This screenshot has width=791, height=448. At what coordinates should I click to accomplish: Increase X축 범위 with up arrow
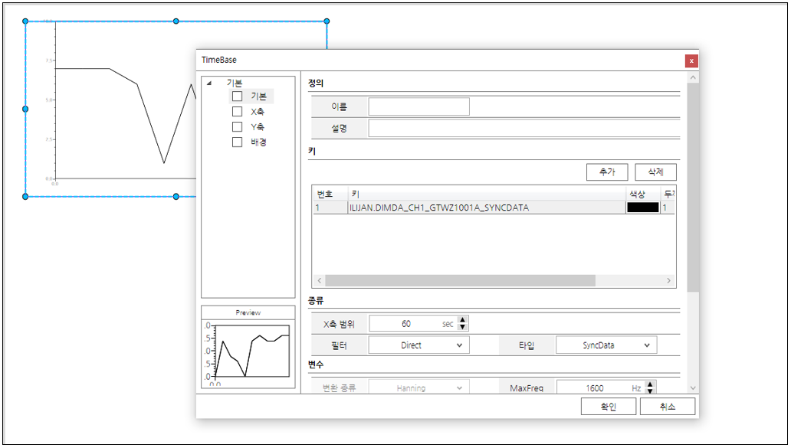pos(463,320)
